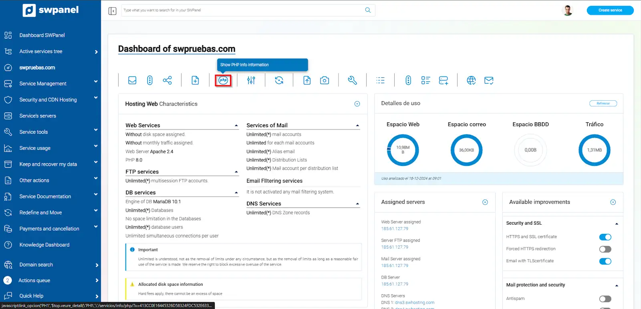Select swpruebas.com in the sidebar
This screenshot has width=641, height=309.
click(x=37, y=68)
